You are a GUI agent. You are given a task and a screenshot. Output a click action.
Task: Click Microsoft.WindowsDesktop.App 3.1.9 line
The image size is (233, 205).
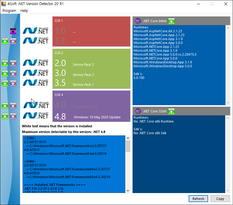click(163, 62)
